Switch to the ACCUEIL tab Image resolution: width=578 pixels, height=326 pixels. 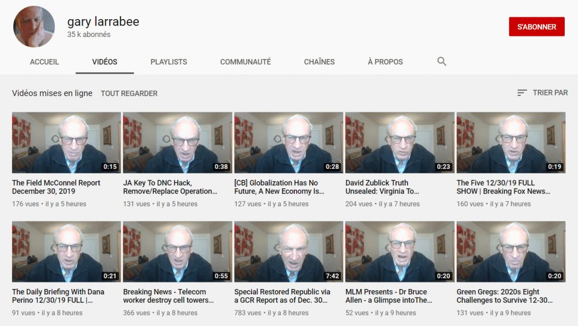(45, 62)
